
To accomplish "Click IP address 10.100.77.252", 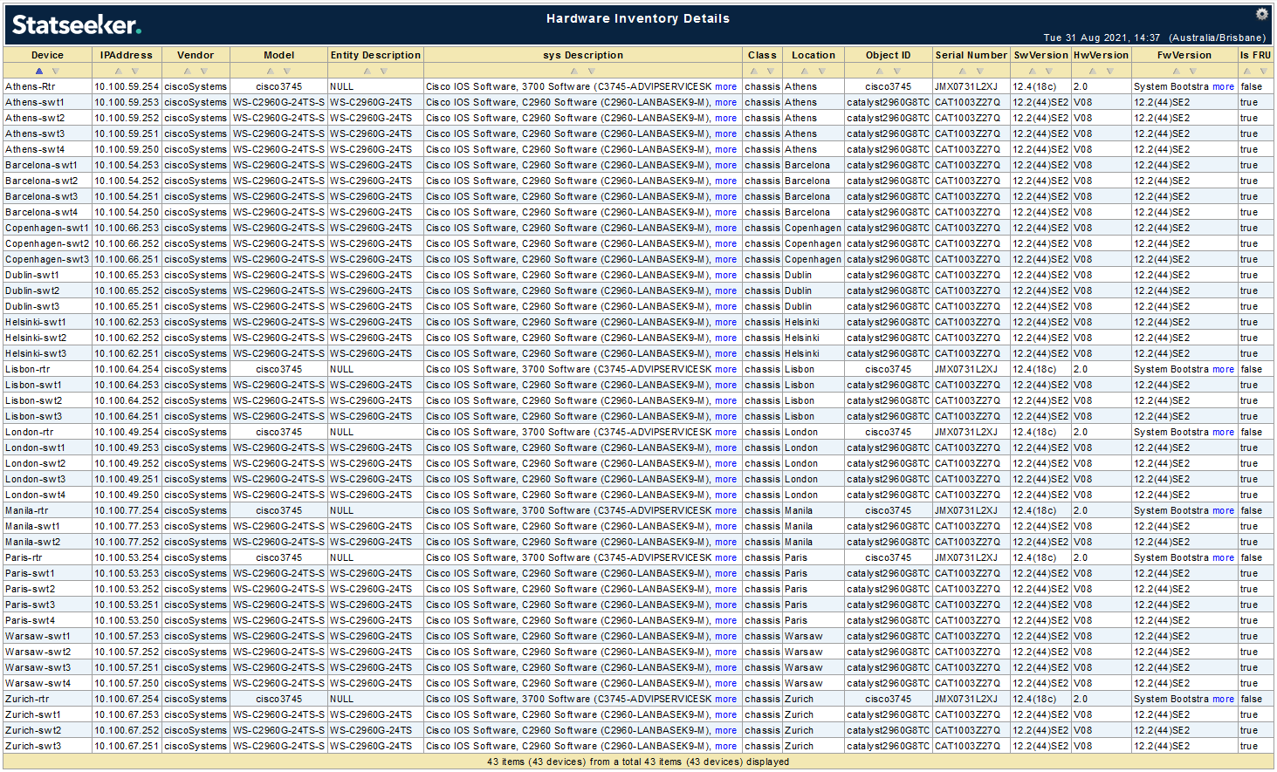I will (x=127, y=542).
